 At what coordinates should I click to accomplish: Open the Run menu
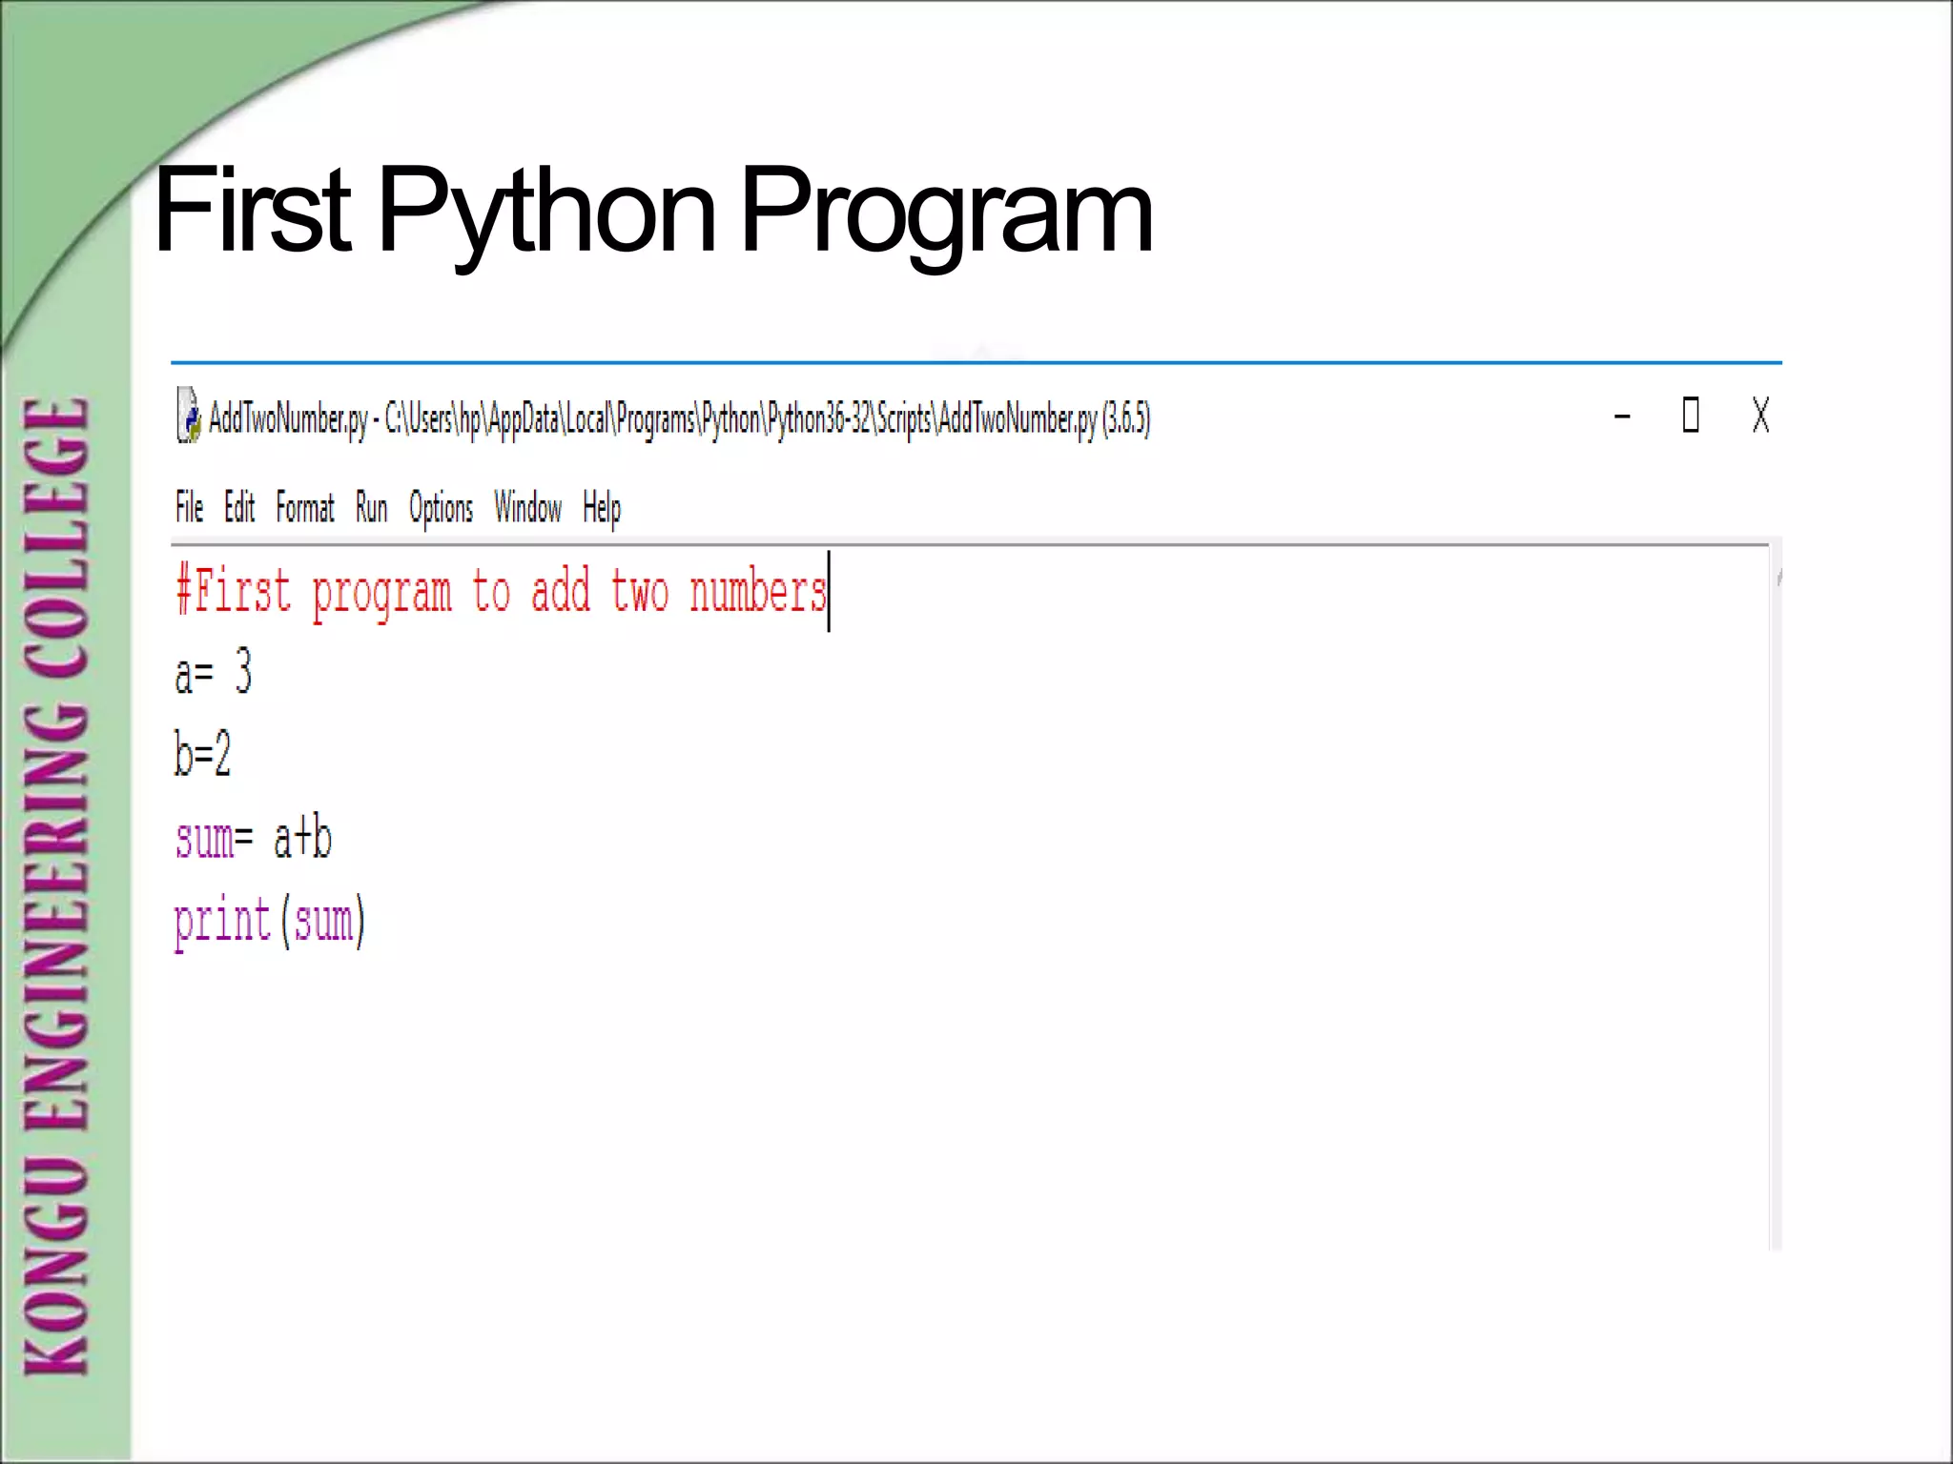[371, 507]
